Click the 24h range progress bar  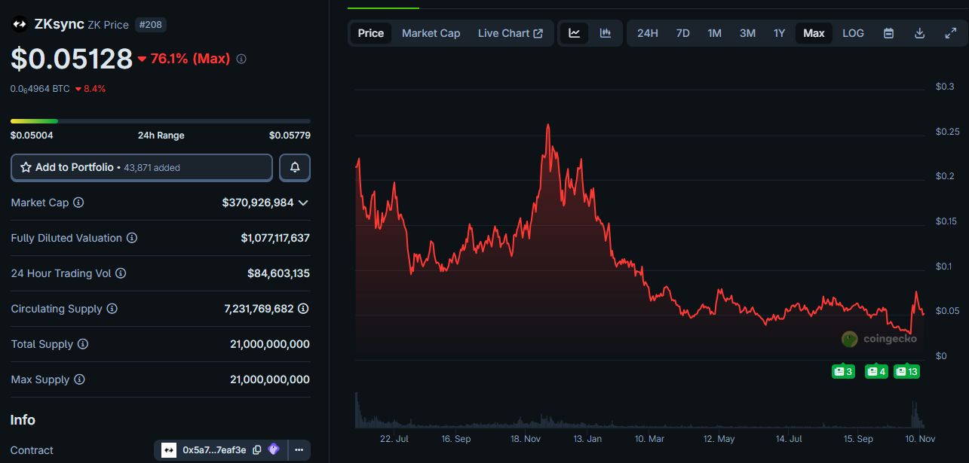tap(160, 120)
